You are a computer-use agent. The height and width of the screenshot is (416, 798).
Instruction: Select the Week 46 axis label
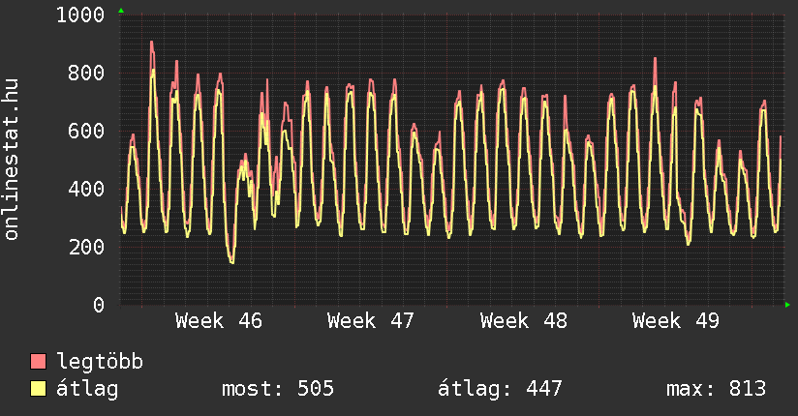pyautogui.click(x=218, y=321)
